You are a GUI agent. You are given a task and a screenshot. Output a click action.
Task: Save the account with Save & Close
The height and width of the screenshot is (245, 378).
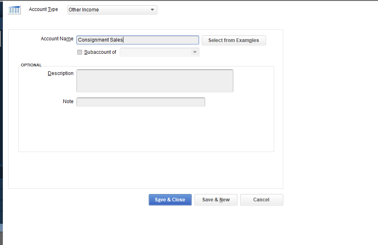(x=170, y=200)
